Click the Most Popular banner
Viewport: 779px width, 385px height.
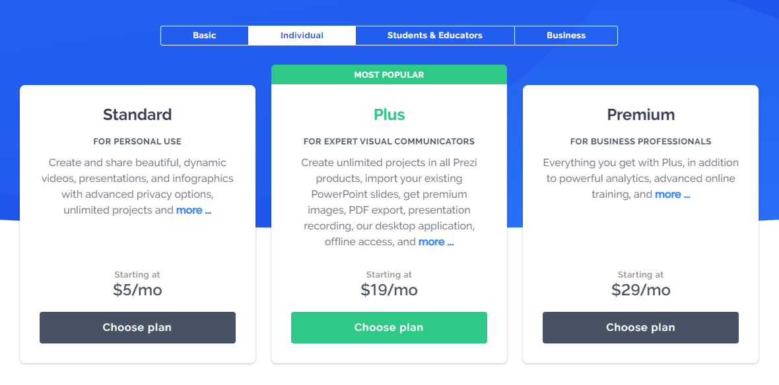(389, 74)
